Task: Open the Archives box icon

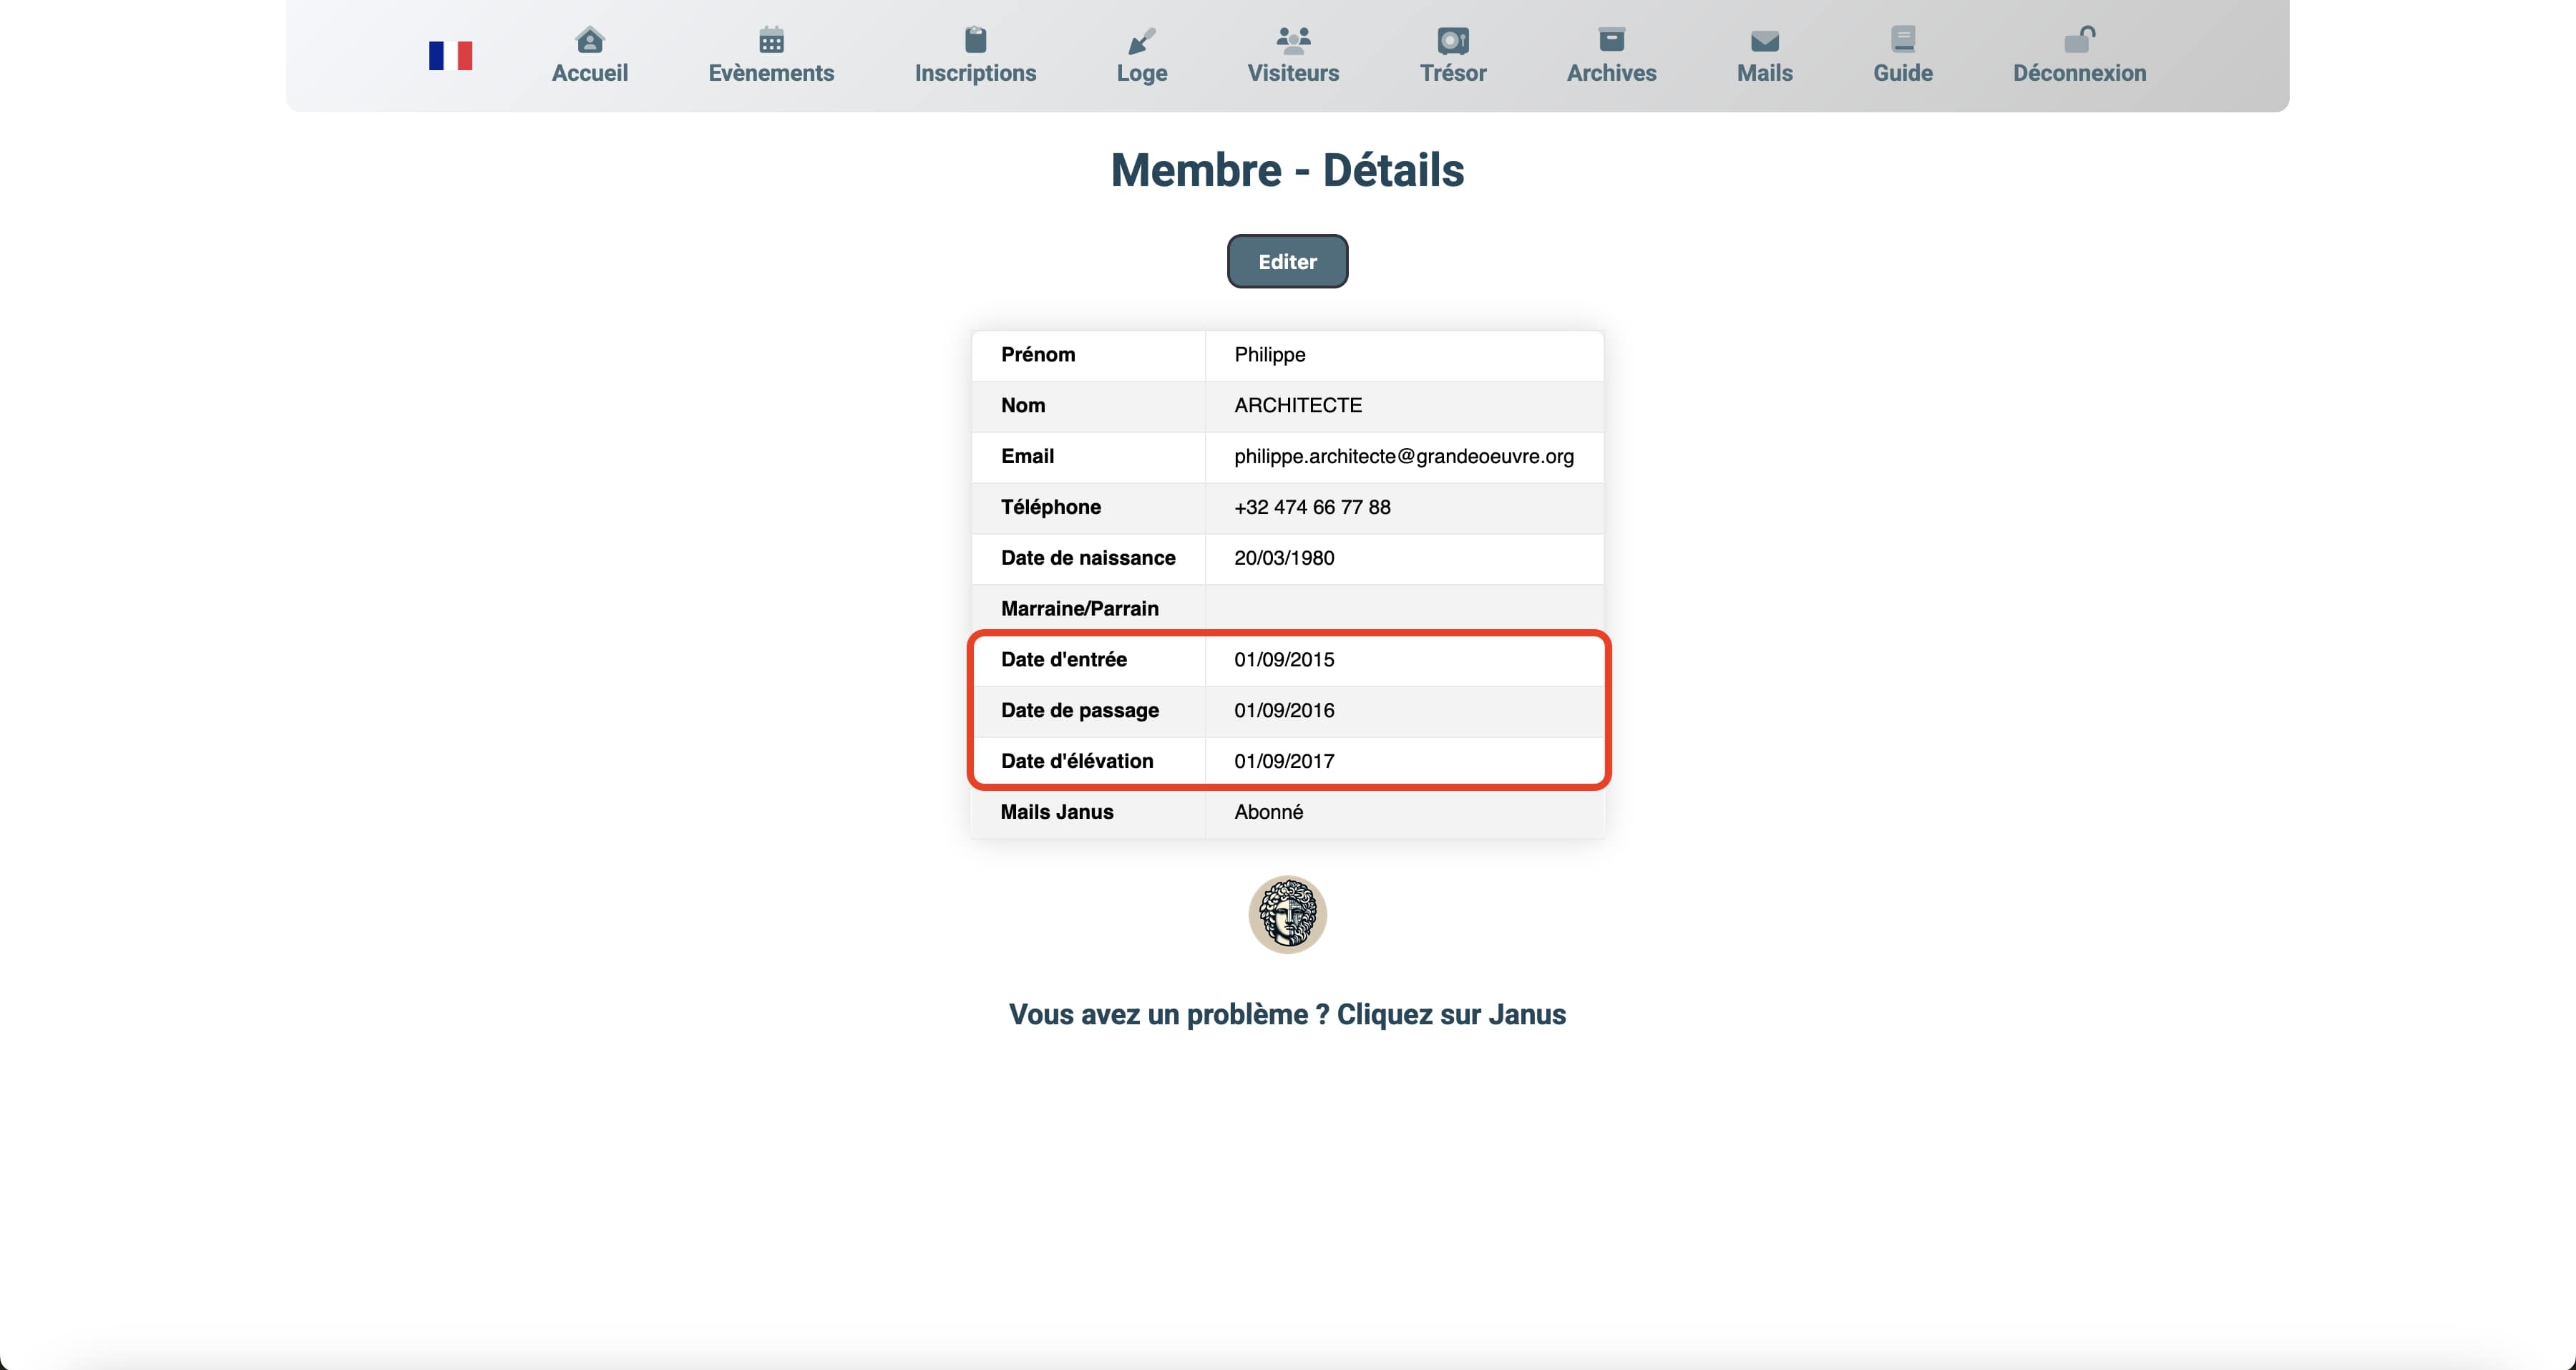Action: pos(1611,40)
